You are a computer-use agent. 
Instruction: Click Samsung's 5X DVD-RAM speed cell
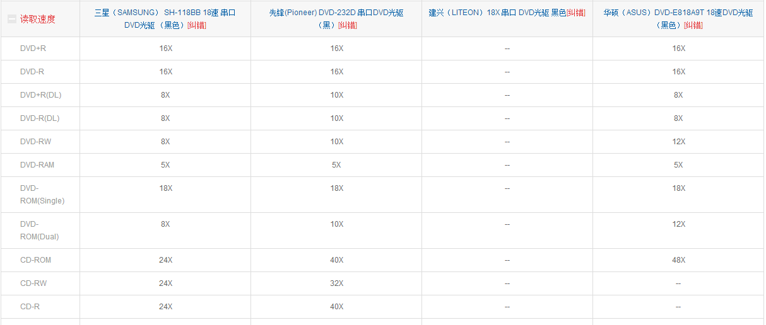click(x=165, y=165)
